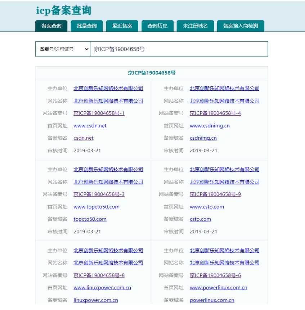Open the 京ICP备19004658号-3 record link
The height and width of the screenshot is (310, 305).
click(x=99, y=194)
